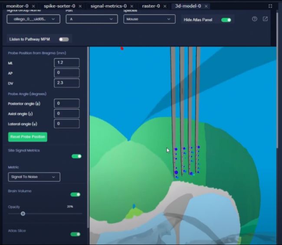Click the ML probe position input field
This screenshot has width=282, height=245.
66,63
